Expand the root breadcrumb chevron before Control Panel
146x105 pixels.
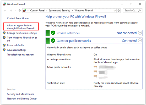point(28,10)
